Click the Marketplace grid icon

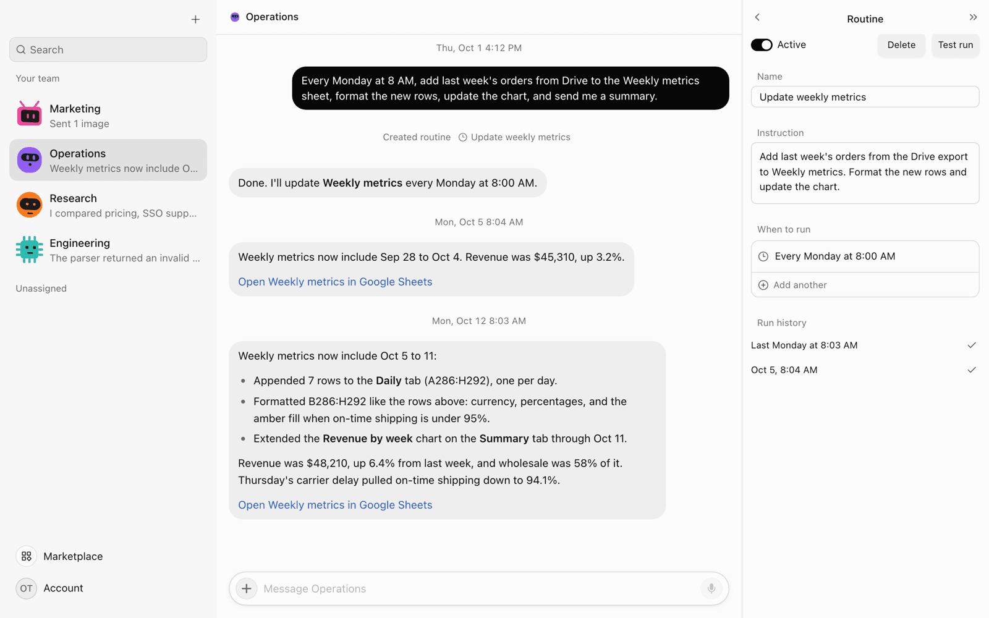point(26,556)
